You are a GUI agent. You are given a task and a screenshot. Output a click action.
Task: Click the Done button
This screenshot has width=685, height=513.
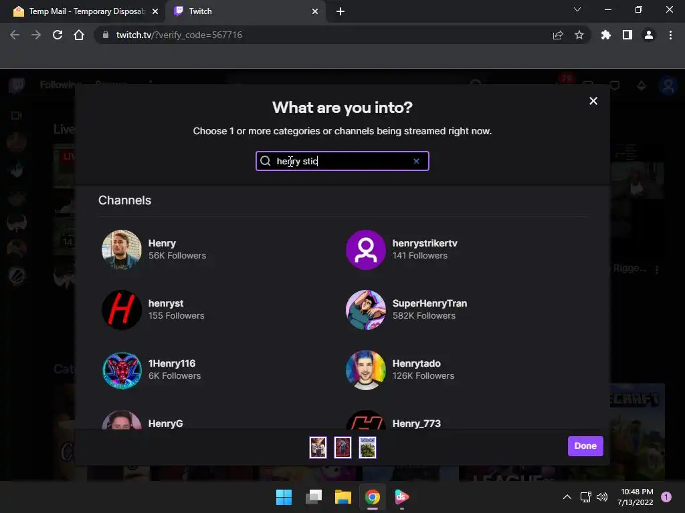(585, 446)
